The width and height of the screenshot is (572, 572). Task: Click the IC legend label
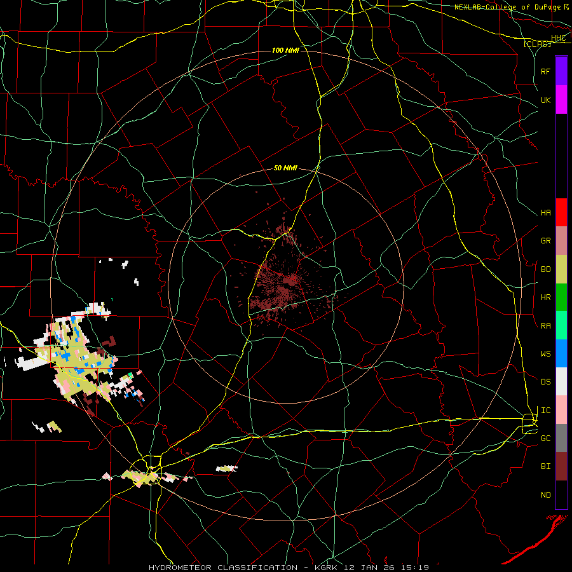(x=546, y=411)
